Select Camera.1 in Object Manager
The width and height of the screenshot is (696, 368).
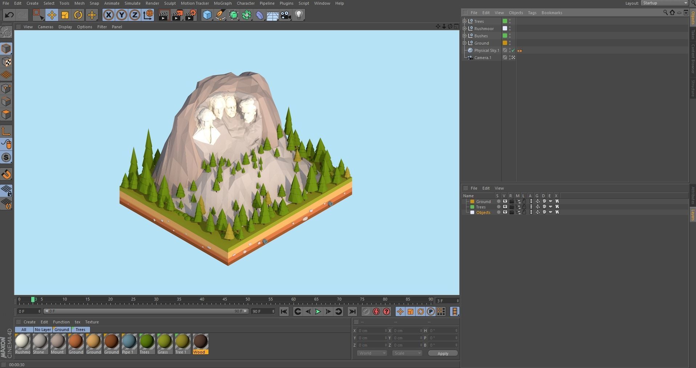pyautogui.click(x=482, y=58)
